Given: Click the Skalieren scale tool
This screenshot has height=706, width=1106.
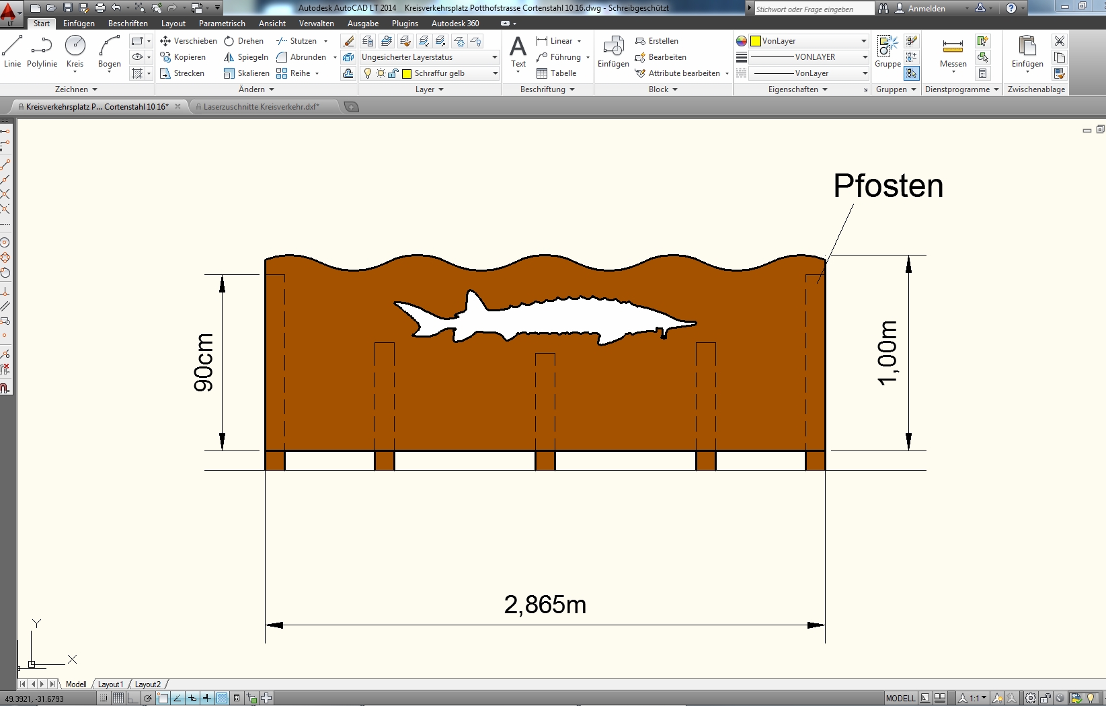Looking at the screenshot, I should click(x=247, y=73).
